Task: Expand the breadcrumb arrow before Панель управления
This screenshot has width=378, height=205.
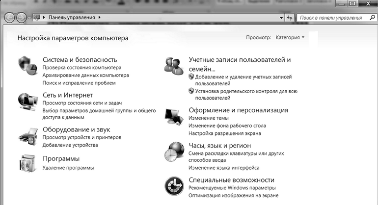Action: pyautogui.click(x=44, y=17)
